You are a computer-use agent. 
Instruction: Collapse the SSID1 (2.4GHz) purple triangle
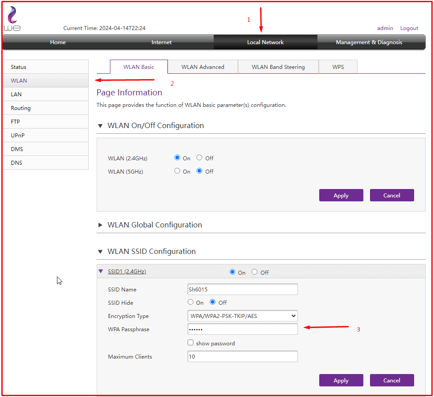[101, 272]
